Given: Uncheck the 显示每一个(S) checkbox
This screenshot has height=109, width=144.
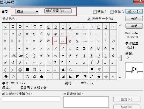Looking at the screenshot, I should (89, 19).
